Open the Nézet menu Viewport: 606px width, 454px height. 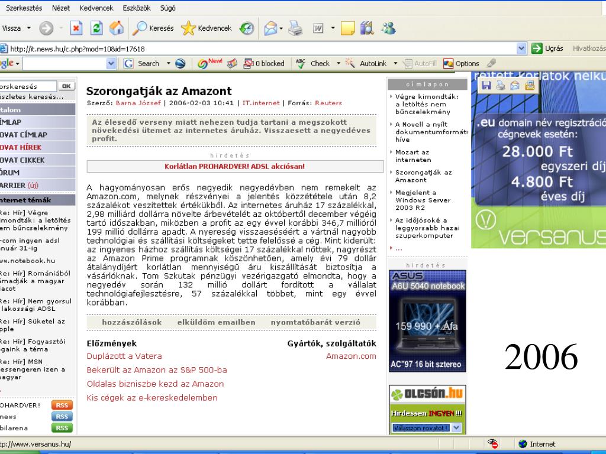point(61,8)
